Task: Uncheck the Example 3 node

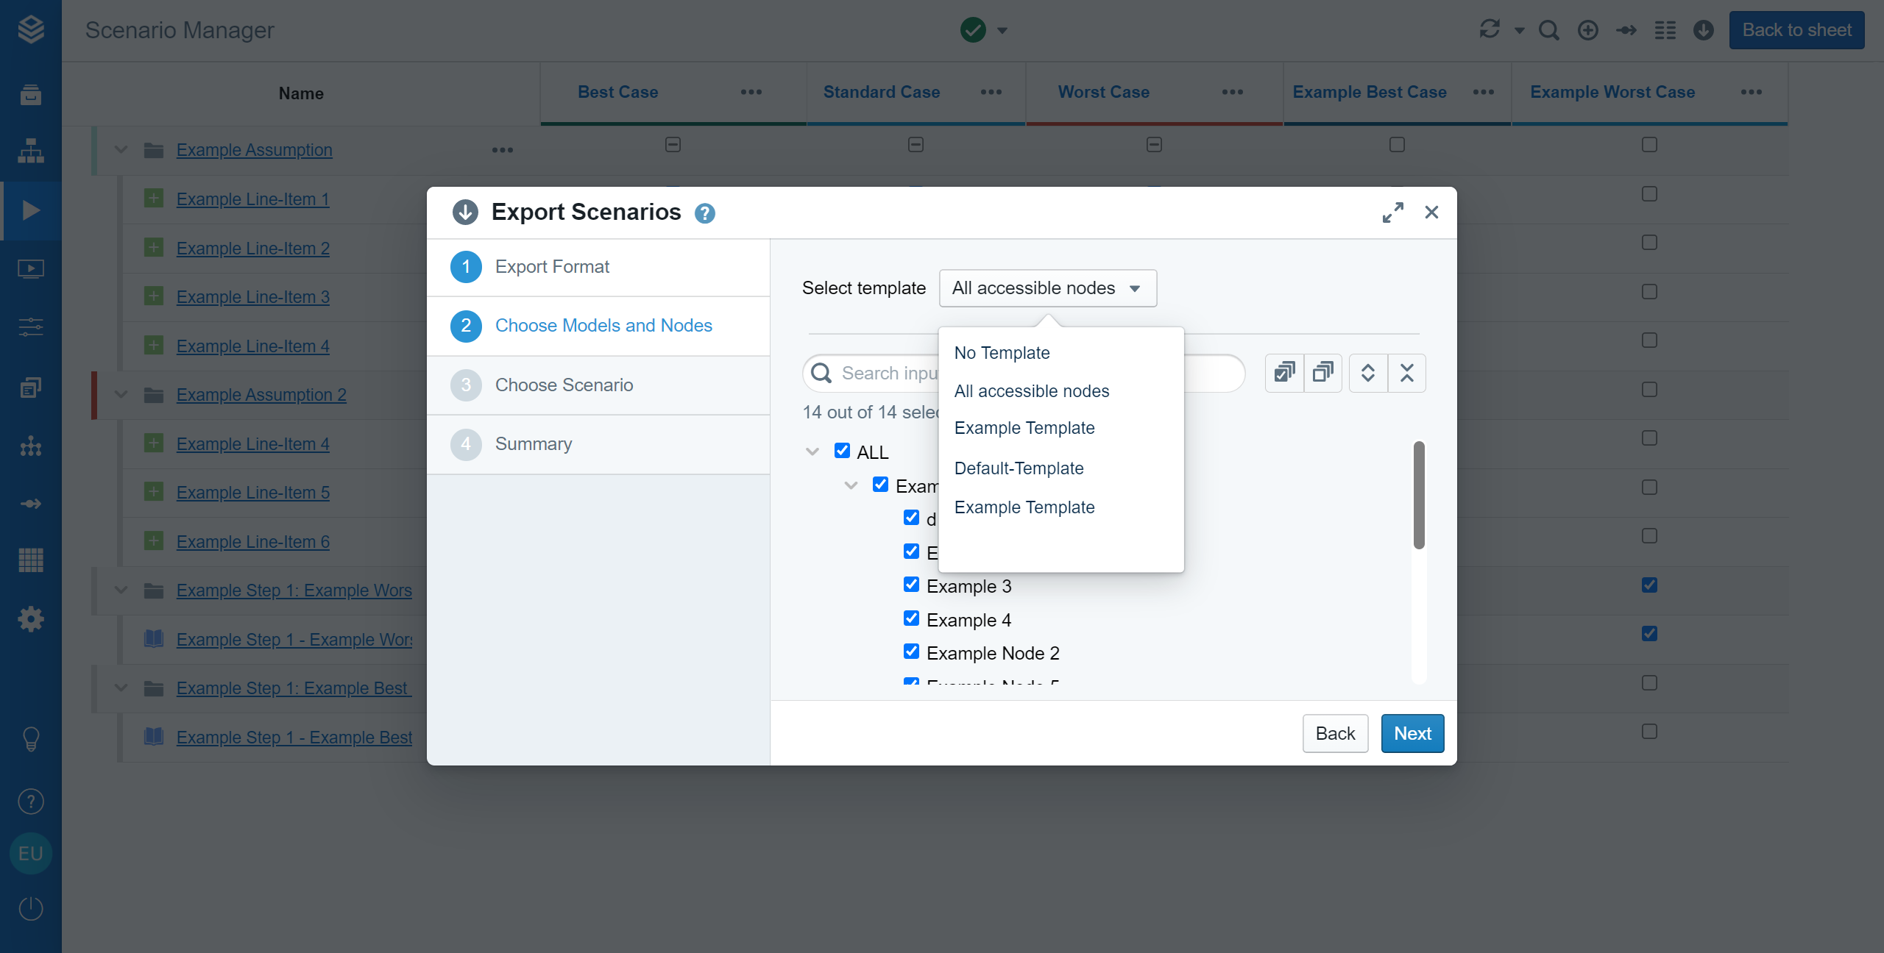Action: point(911,585)
